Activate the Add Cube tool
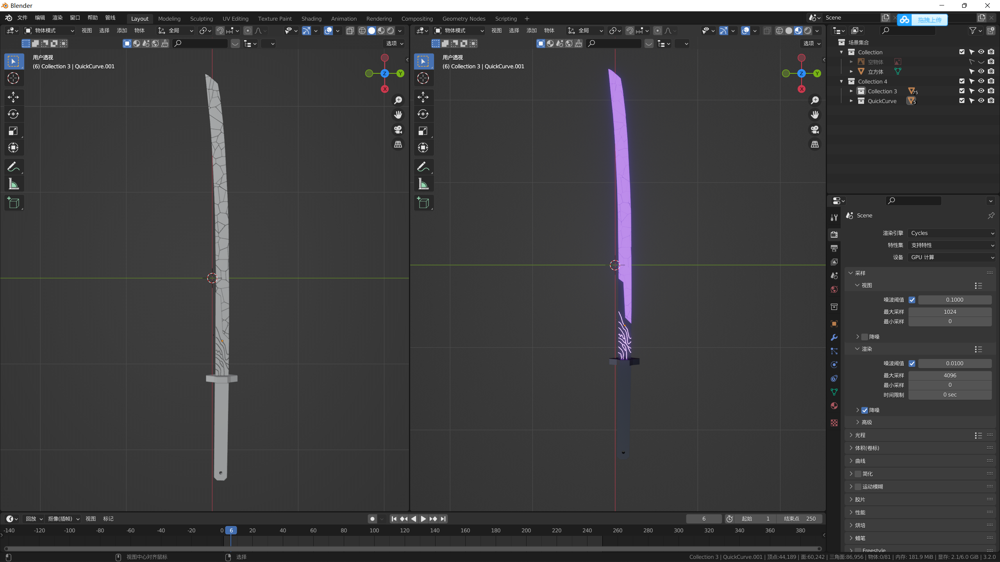The height and width of the screenshot is (562, 1000). (x=14, y=203)
